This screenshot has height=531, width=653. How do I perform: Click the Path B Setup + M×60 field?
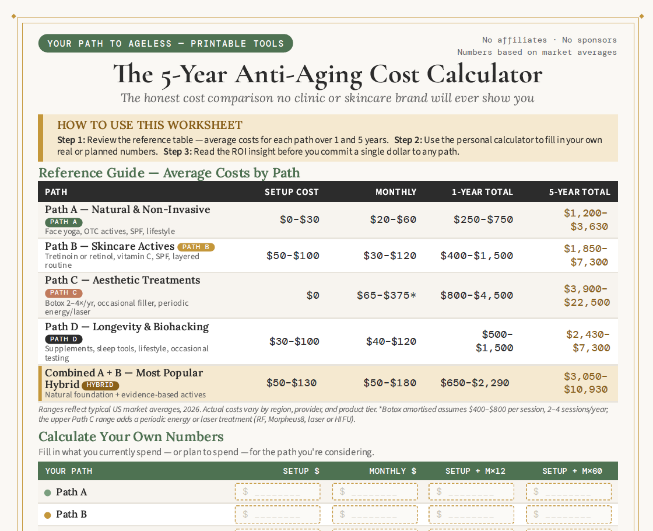coord(568,514)
